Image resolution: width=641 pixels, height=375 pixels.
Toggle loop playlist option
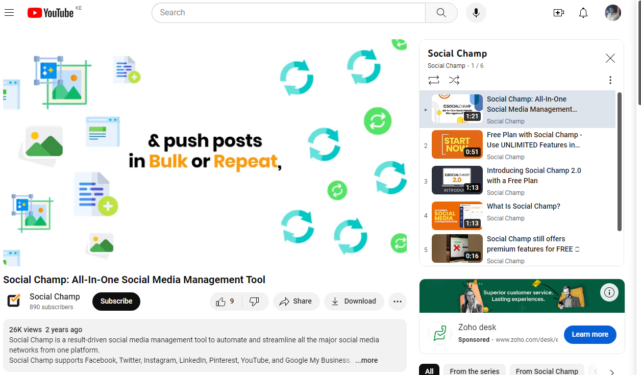434,80
